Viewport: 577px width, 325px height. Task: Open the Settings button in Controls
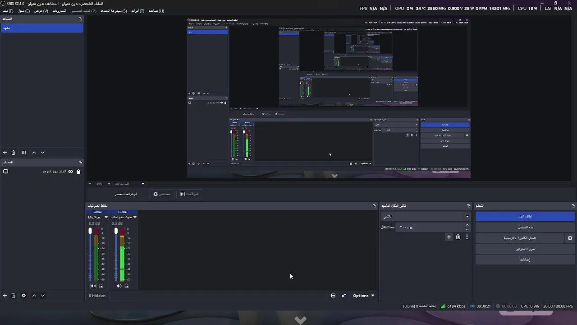[525, 260]
